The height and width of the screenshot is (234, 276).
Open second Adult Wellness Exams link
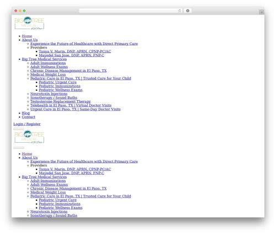click(x=49, y=185)
